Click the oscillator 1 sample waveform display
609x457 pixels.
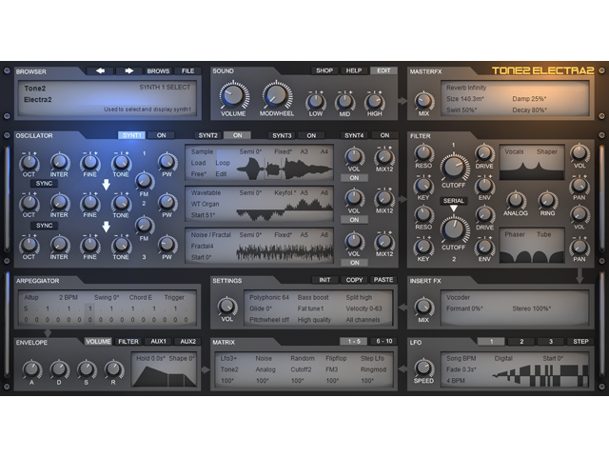285,168
